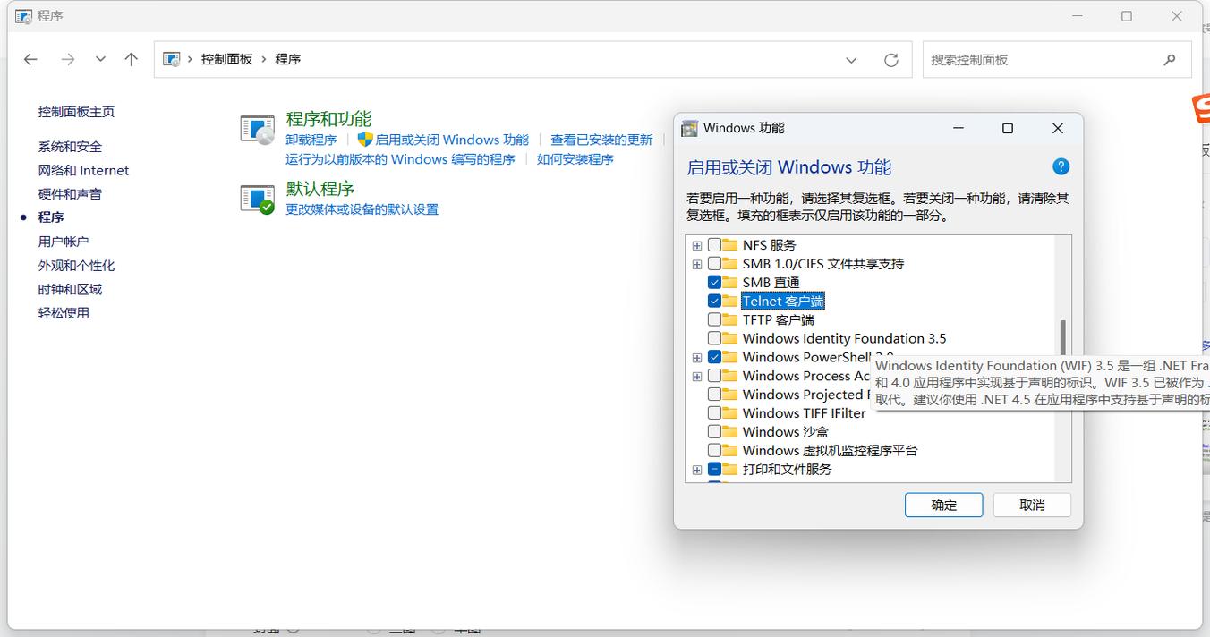Image resolution: width=1210 pixels, height=637 pixels.
Task: Click the TFTP 客户端 folder icon
Action: tap(729, 319)
